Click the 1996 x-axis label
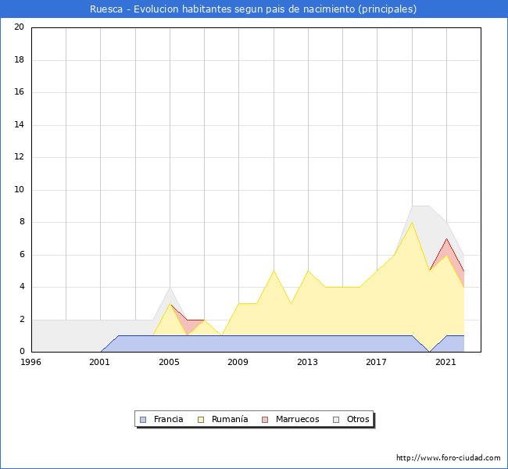This screenshot has height=469, width=508. point(30,362)
